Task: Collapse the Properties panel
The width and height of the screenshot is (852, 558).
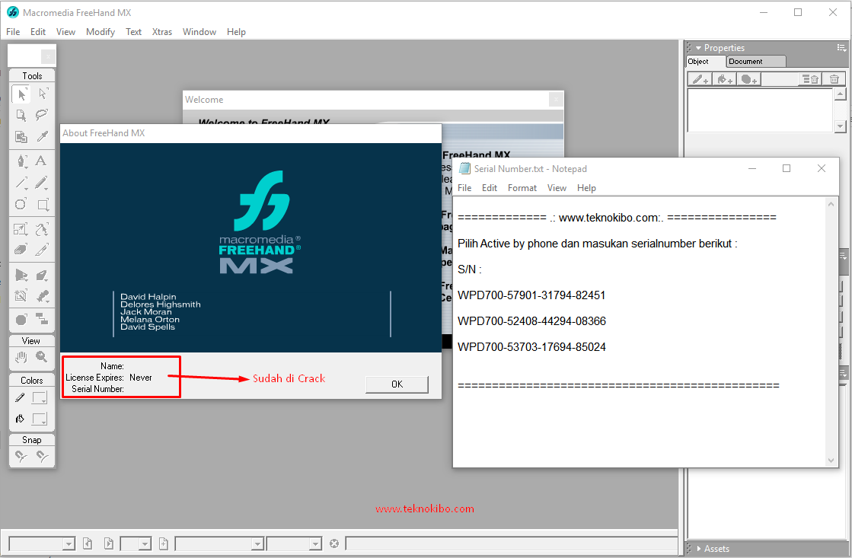Action: [699, 48]
